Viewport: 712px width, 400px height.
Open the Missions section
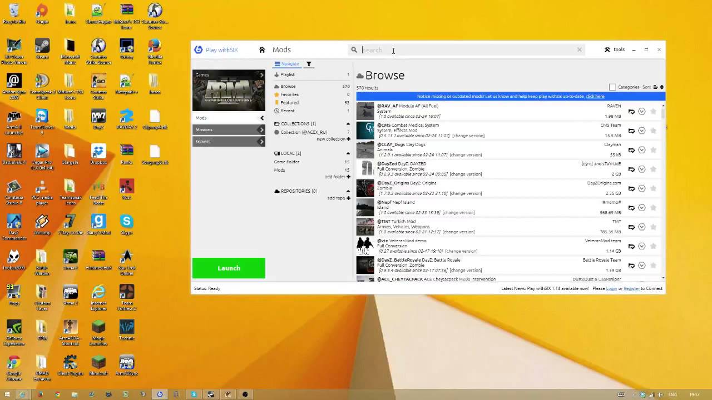coord(229,129)
